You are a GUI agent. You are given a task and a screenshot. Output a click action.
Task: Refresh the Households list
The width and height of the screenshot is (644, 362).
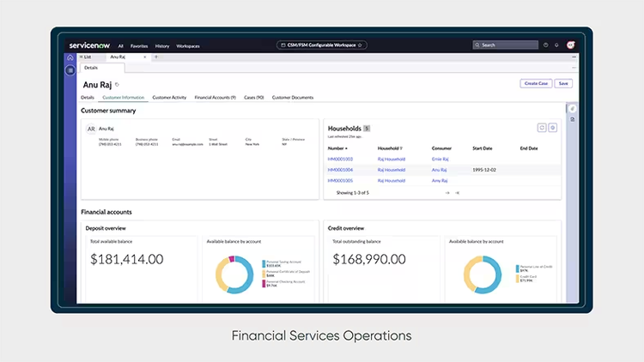point(542,128)
